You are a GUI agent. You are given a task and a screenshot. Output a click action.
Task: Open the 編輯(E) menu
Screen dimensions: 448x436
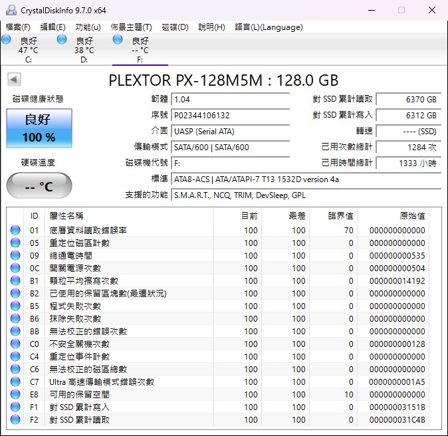(53, 27)
